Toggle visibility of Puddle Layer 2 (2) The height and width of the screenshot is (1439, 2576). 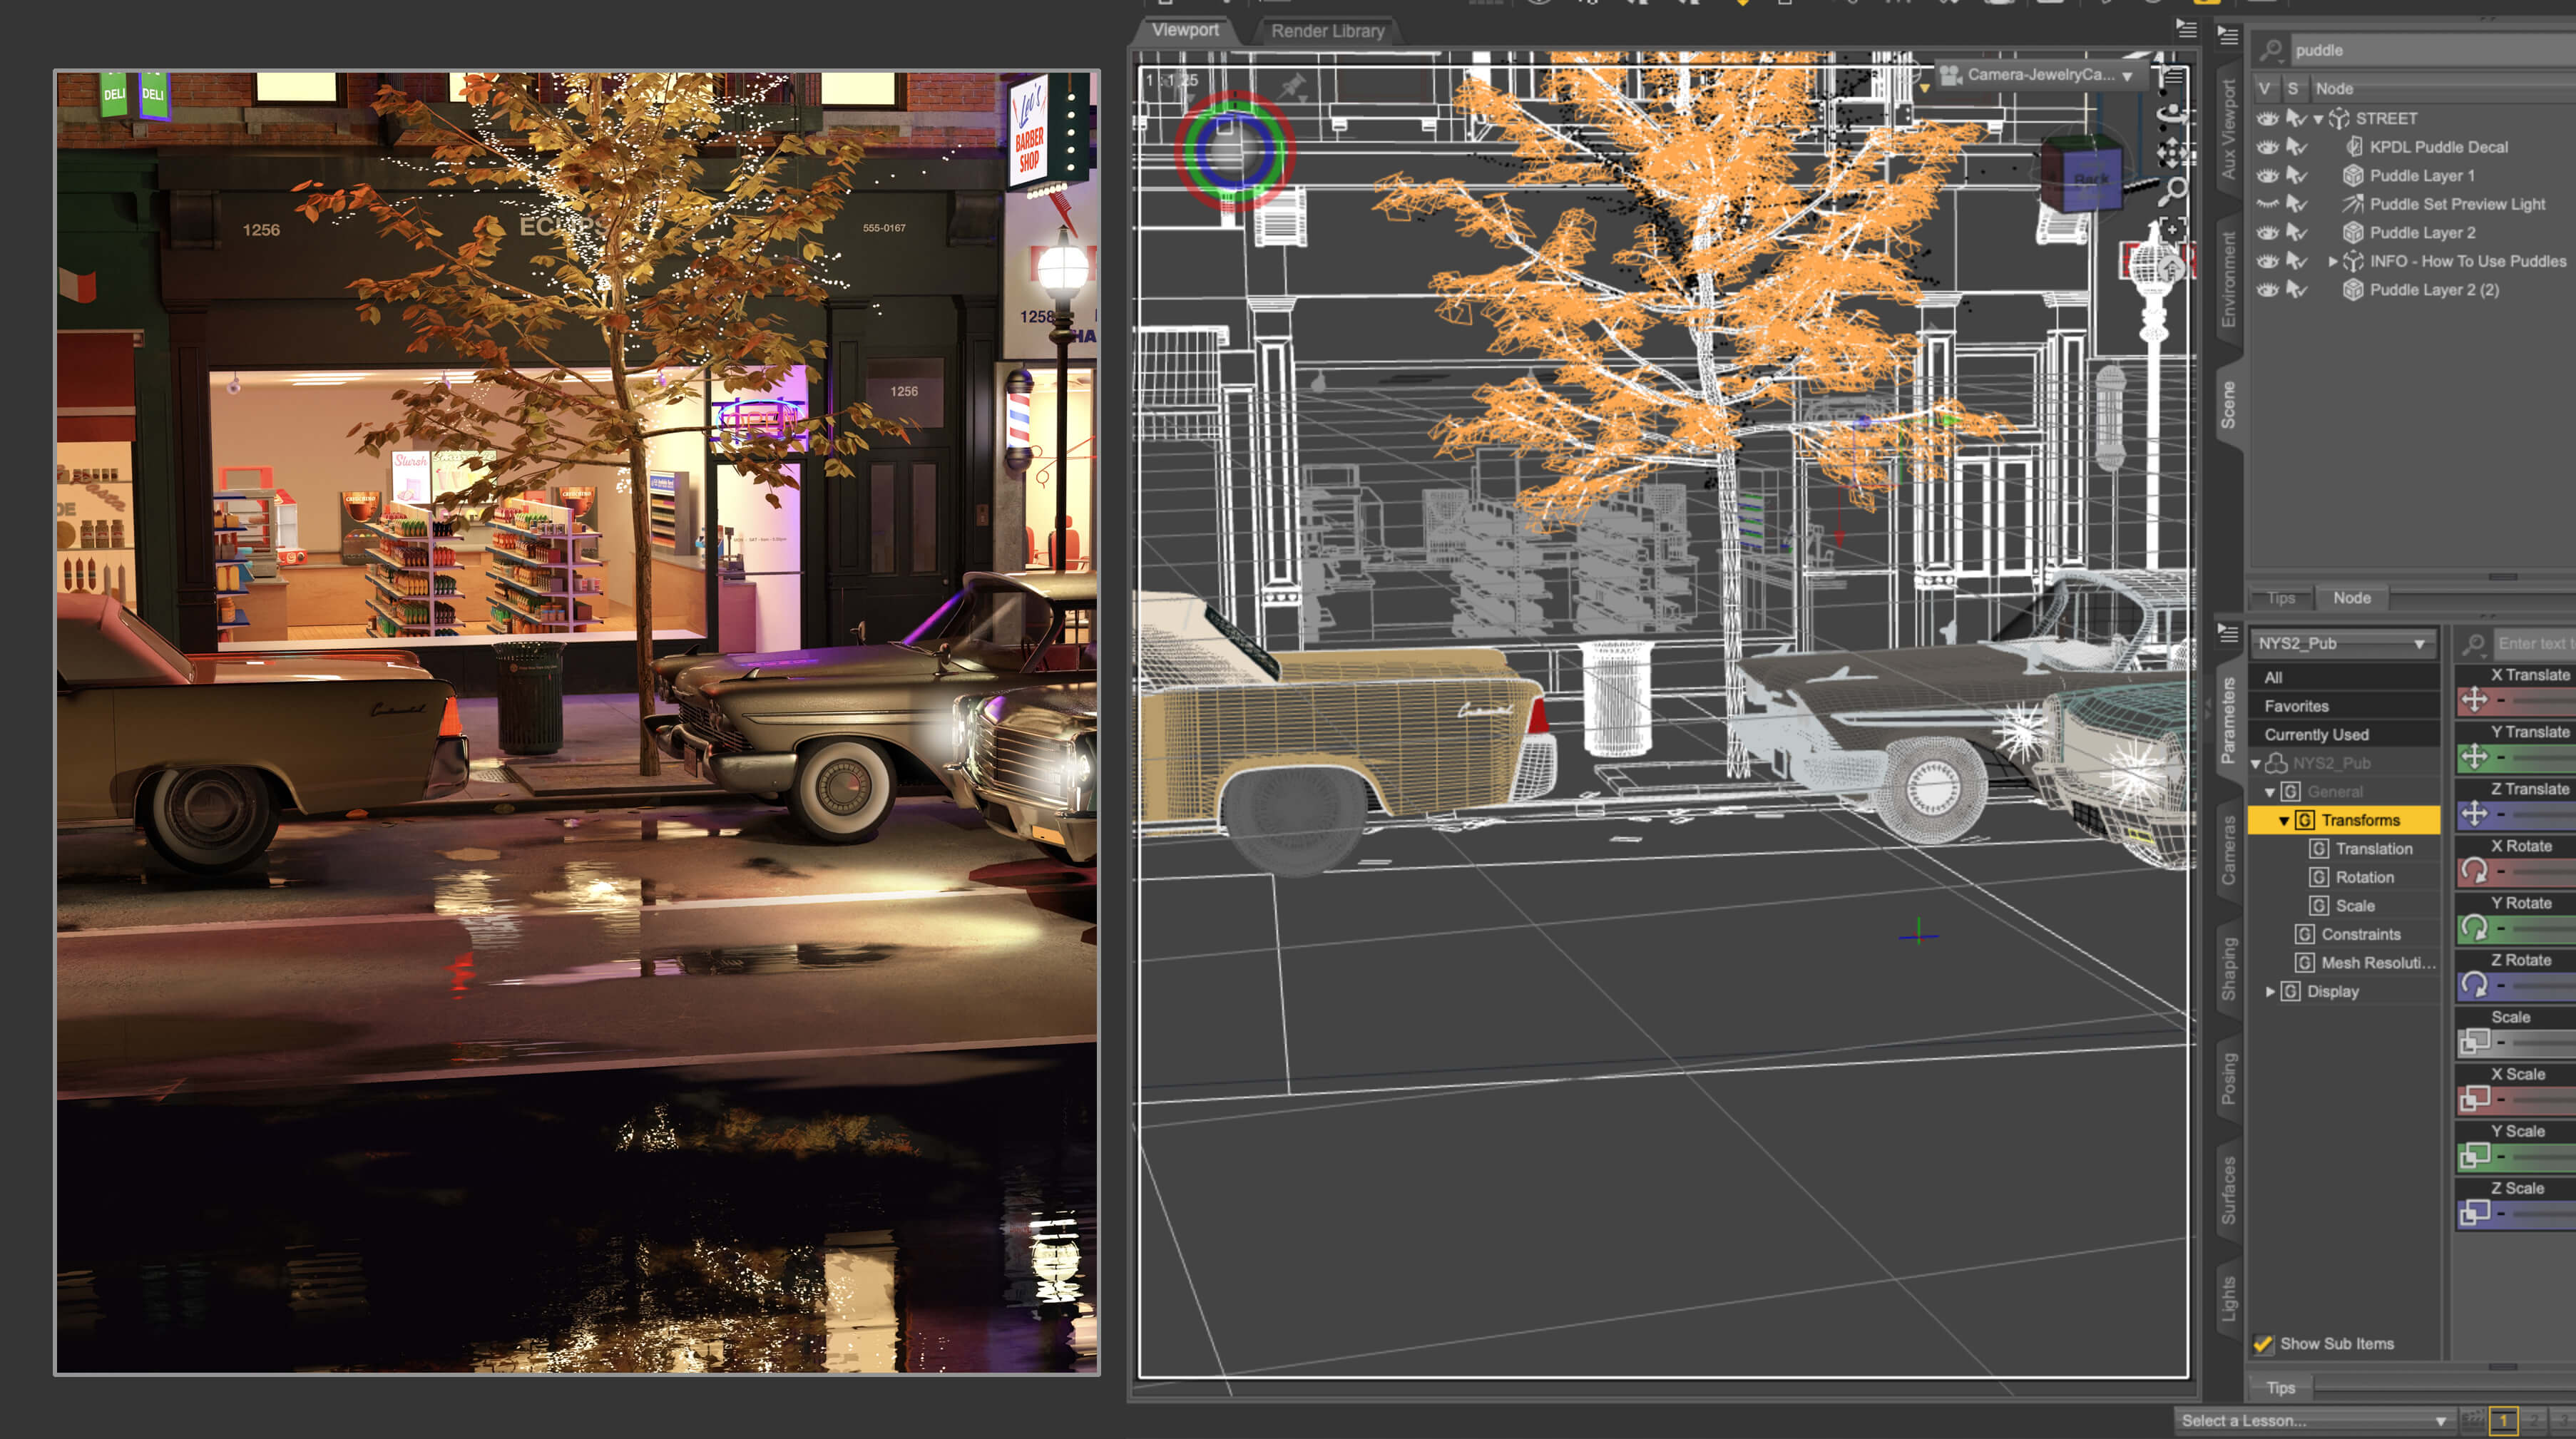(x=2267, y=290)
